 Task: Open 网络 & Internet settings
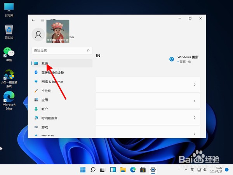tap(62, 82)
